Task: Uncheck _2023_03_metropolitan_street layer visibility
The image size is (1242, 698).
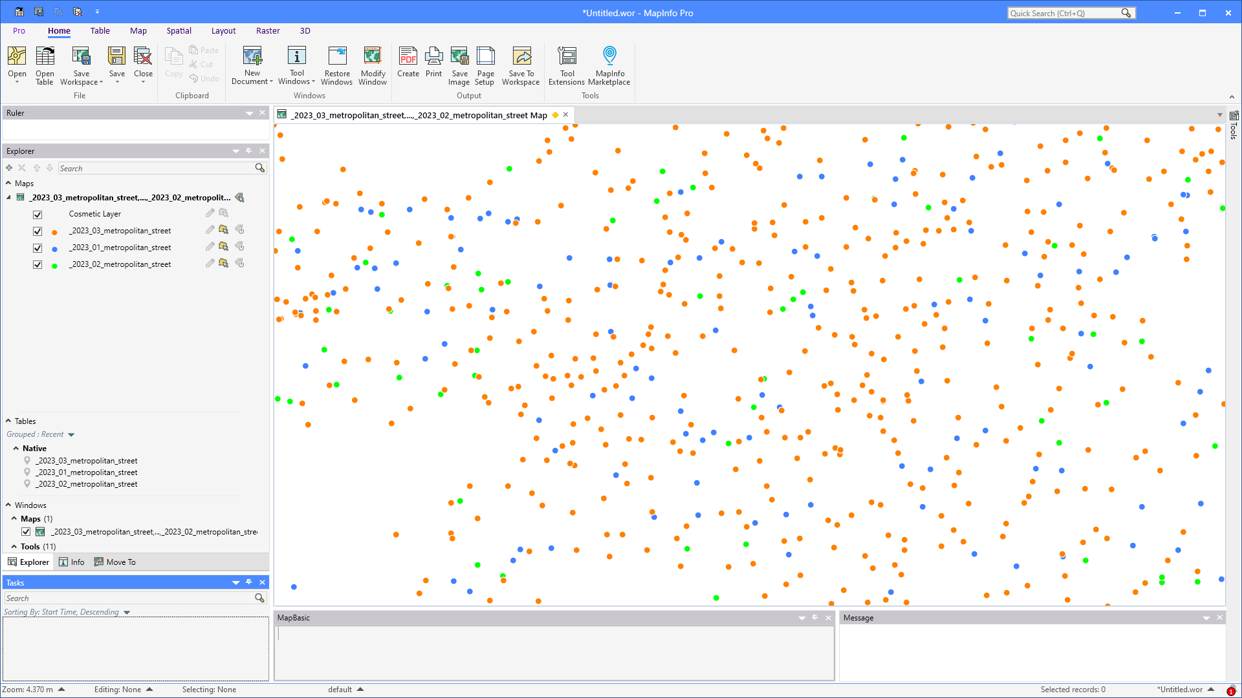Action: click(38, 231)
